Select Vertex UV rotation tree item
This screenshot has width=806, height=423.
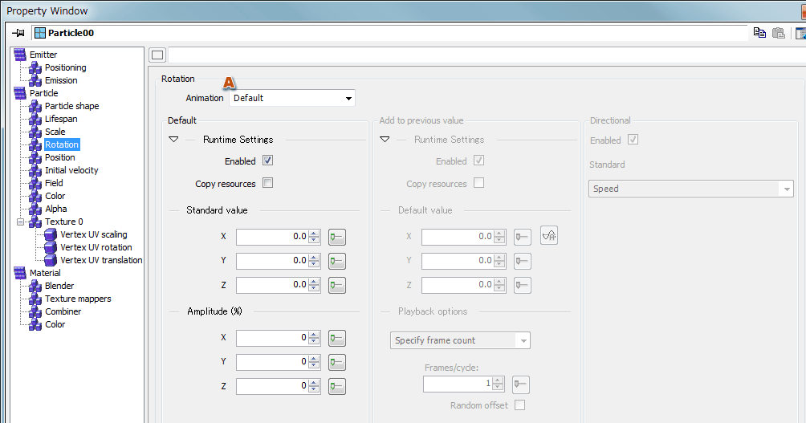pos(96,247)
